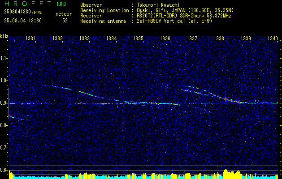Viewport: 282px width, 179px height.
Task: Click the tall yellow power burst below 1338
Action: pos(232,174)
